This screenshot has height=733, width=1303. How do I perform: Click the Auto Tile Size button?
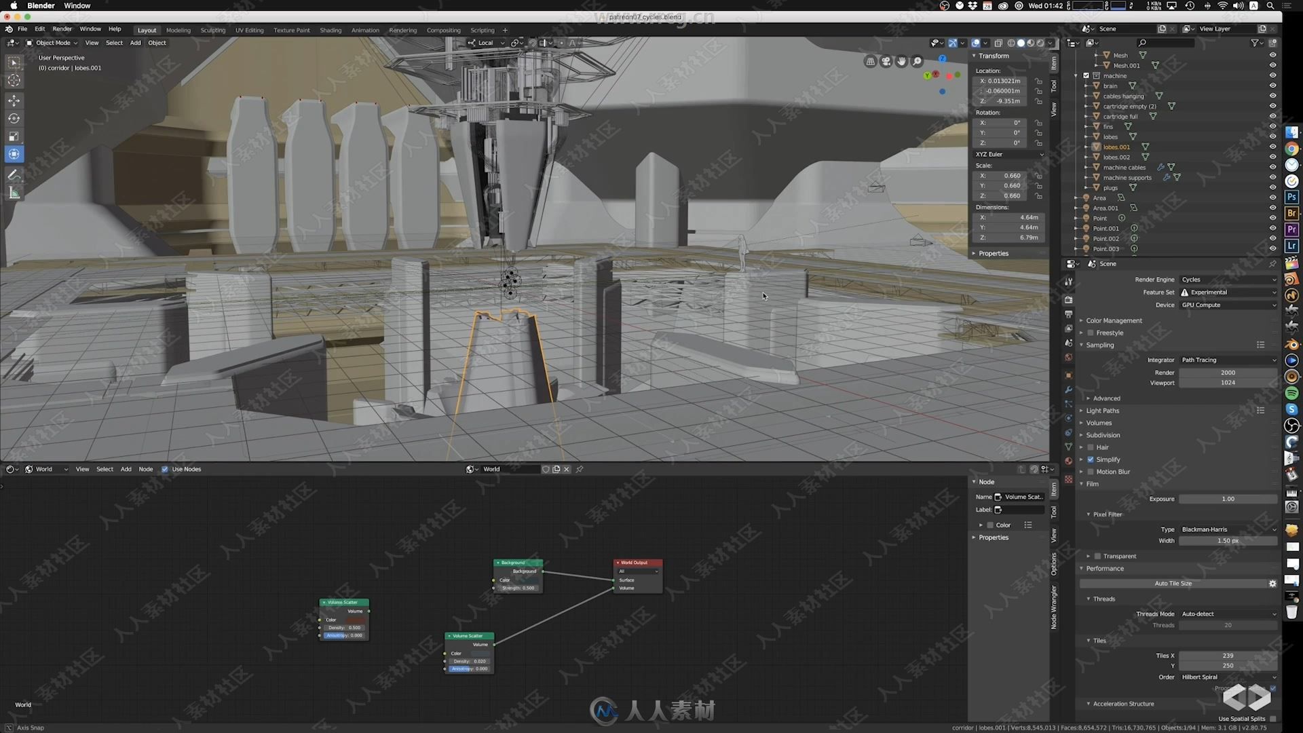[x=1173, y=584]
